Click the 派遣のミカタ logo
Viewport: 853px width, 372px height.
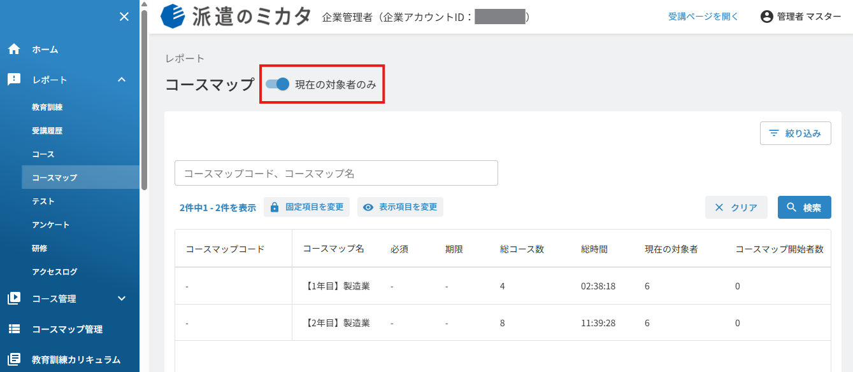click(236, 17)
